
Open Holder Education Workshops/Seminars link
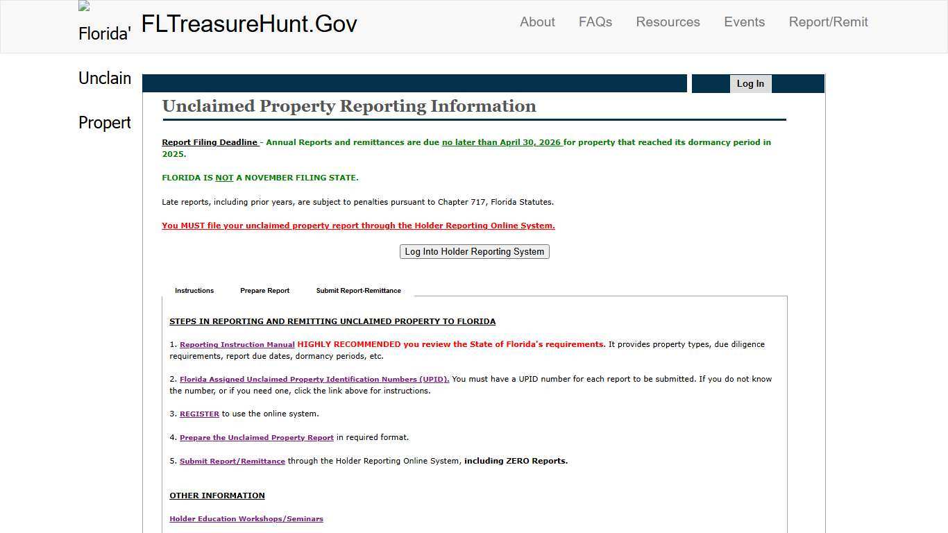246,518
